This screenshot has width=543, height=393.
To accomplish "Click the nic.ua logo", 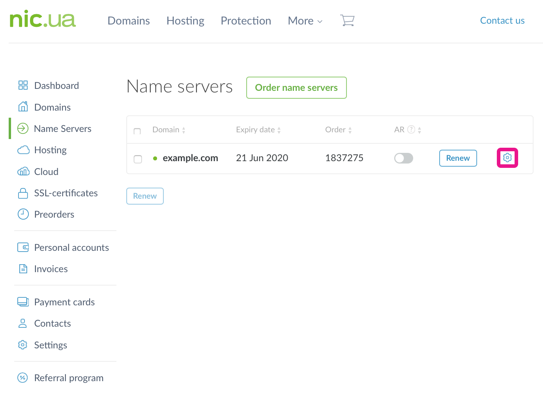I will pyautogui.click(x=43, y=20).
